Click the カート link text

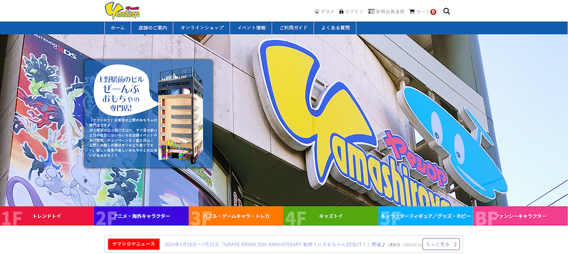coord(423,11)
